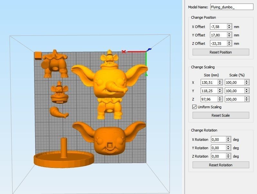Click the blue Z axis arrow
257x194 pixels.
click(149, 50)
